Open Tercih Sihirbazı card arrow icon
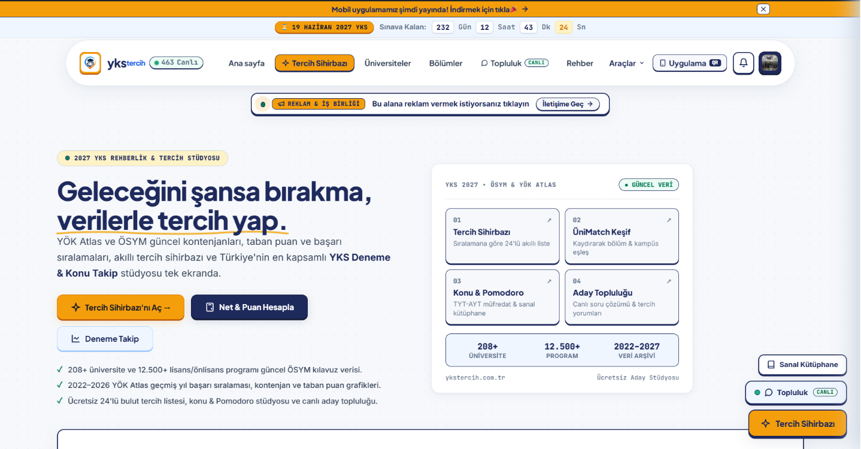 [549, 220]
